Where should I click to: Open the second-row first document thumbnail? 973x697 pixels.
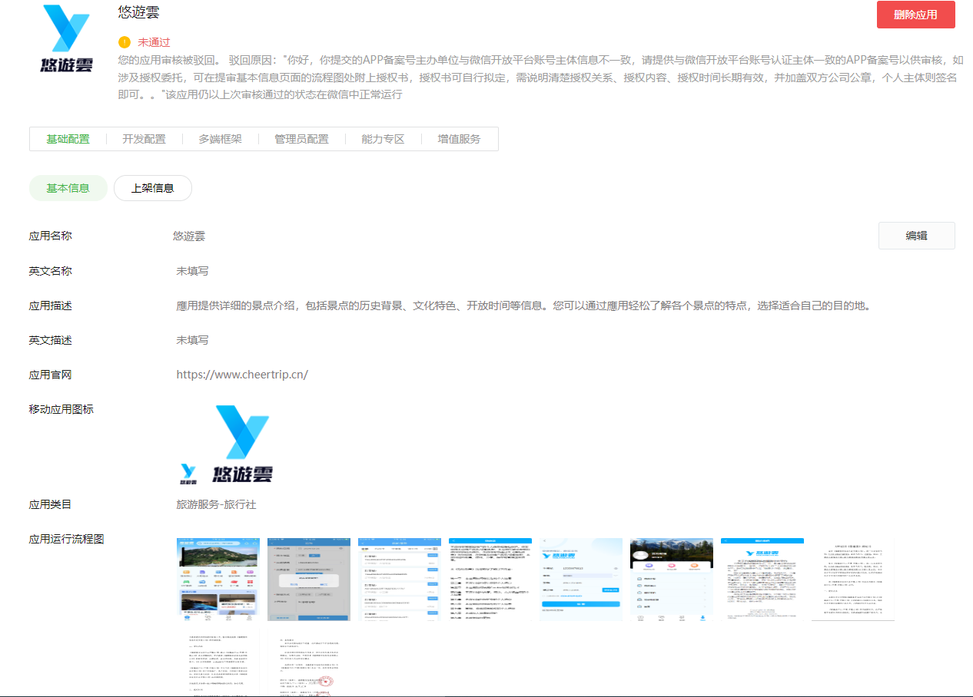click(218, 664)
